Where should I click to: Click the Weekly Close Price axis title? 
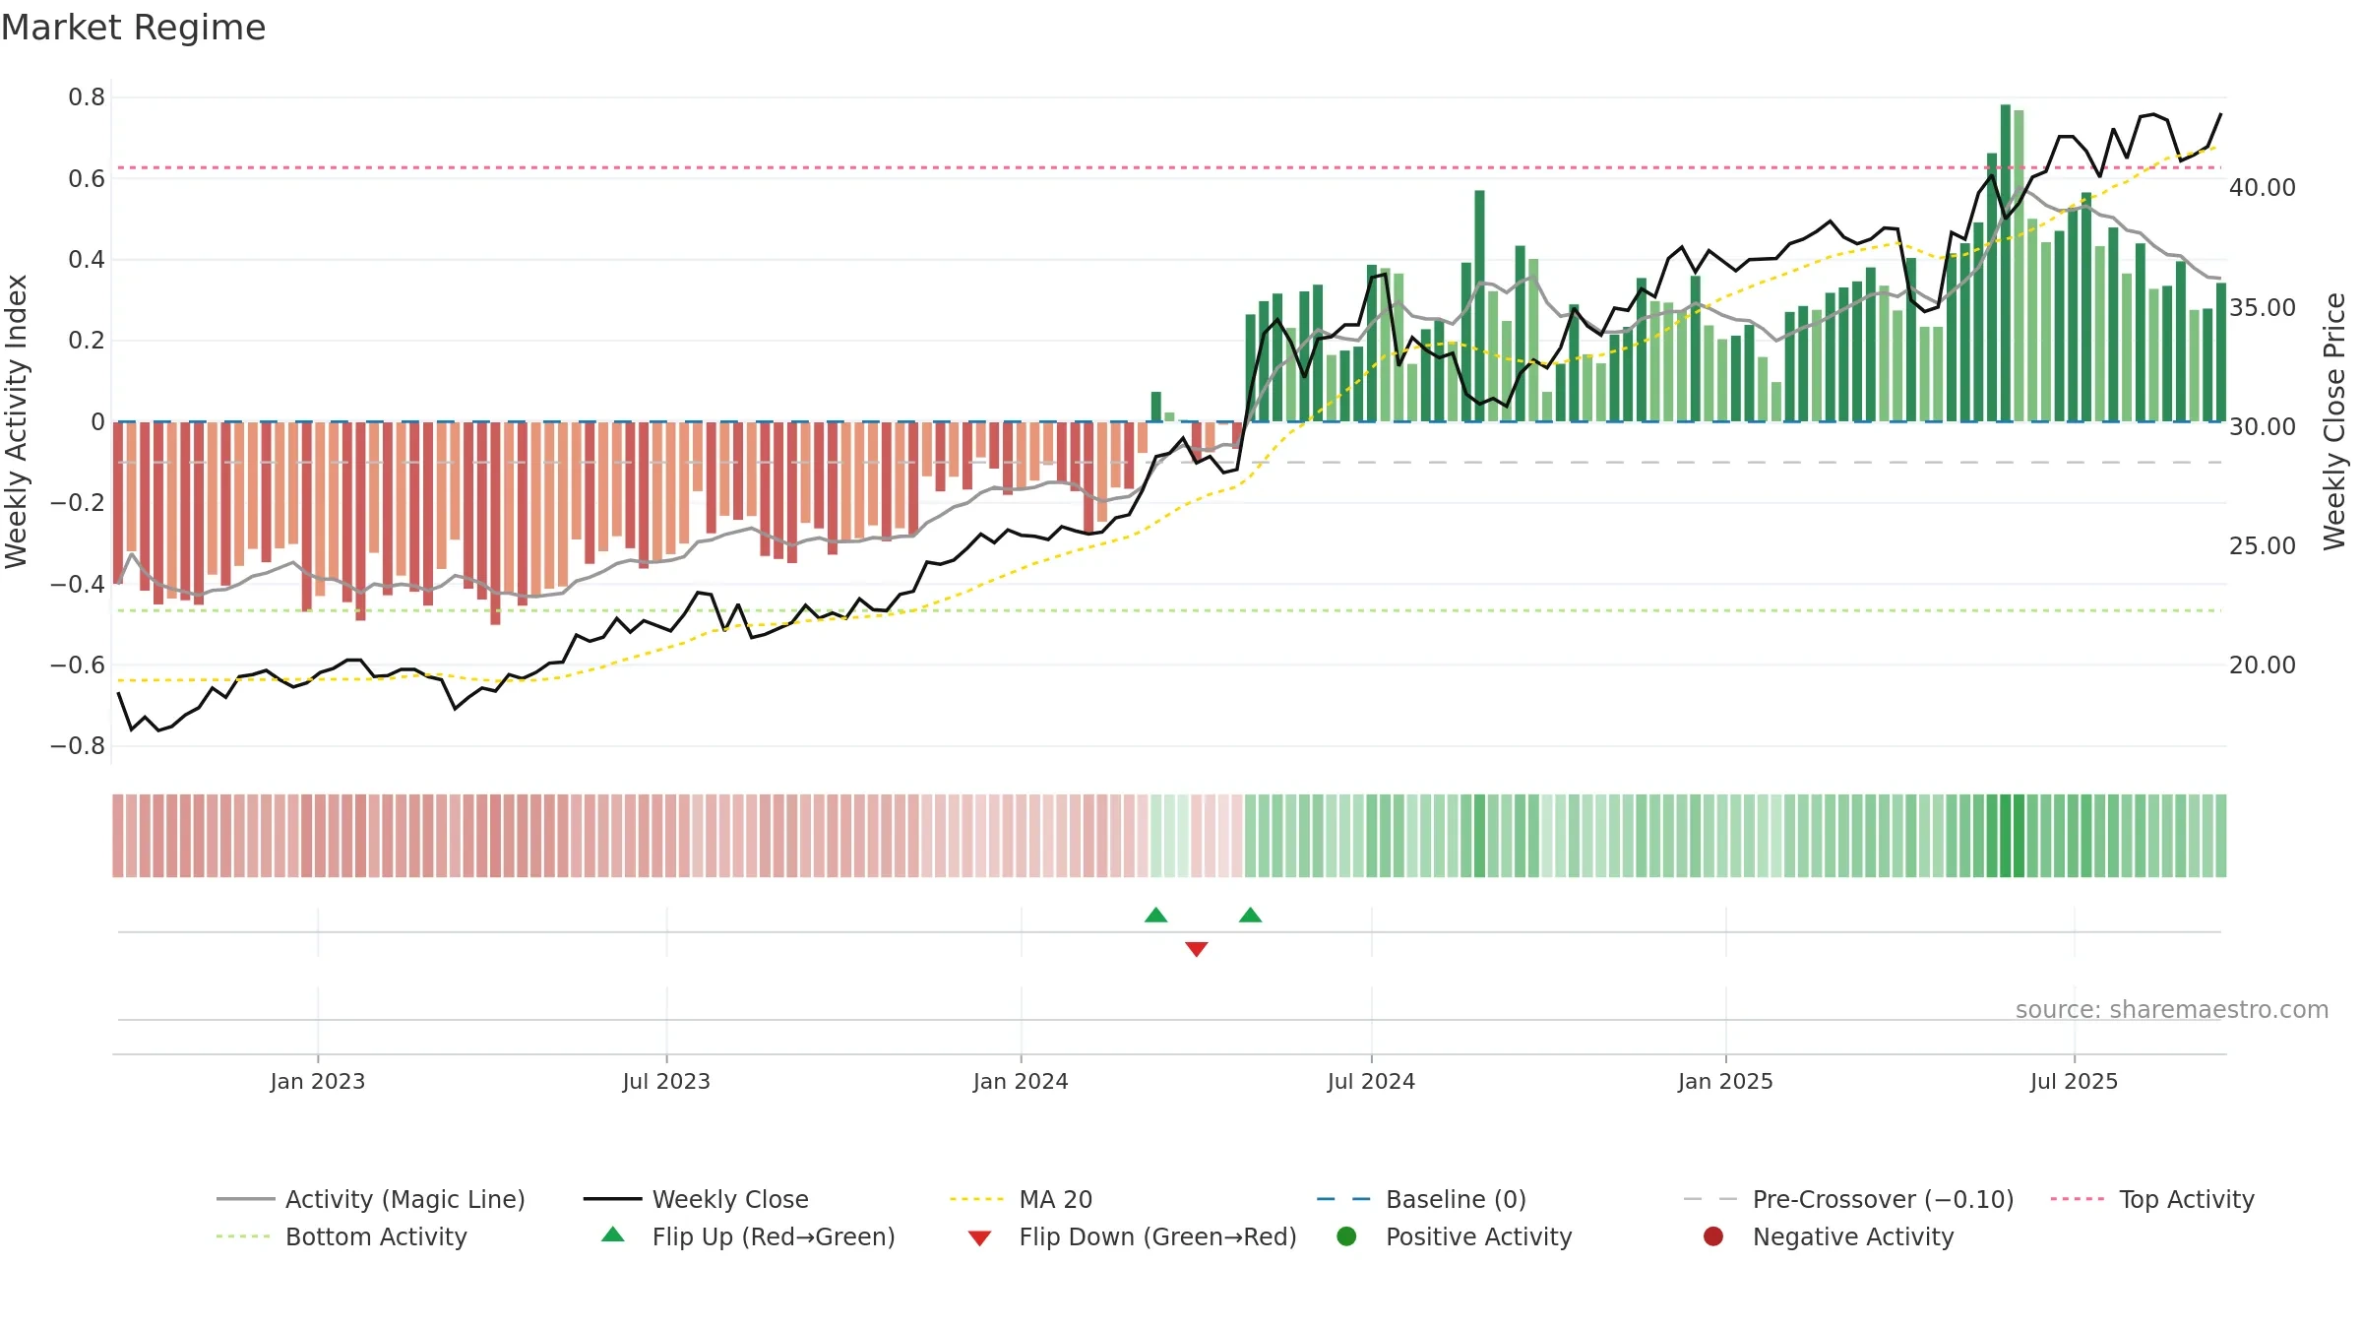click(x=2334, y=421)
